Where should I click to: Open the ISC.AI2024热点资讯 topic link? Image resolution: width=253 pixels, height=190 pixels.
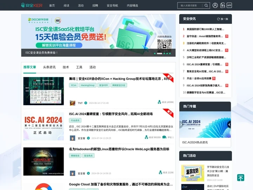click(x=195, y=142)
